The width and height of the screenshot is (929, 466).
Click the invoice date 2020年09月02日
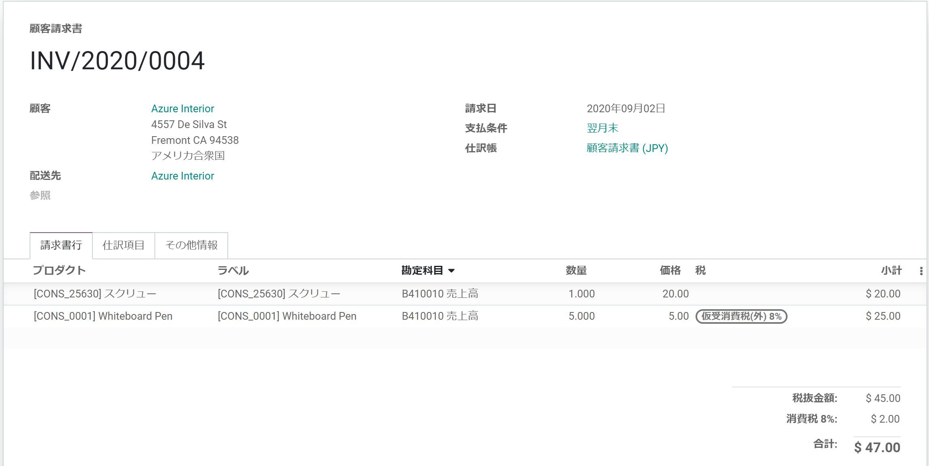tap(626, 109)
